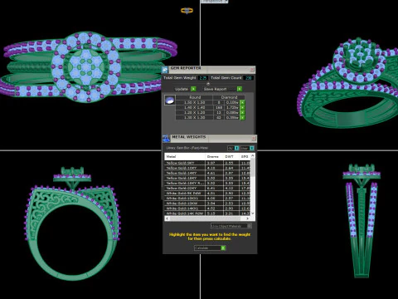Viewport: 398px width, 299px height.
Task: Click the SPG column header
Action: click(x=245, y=157)
